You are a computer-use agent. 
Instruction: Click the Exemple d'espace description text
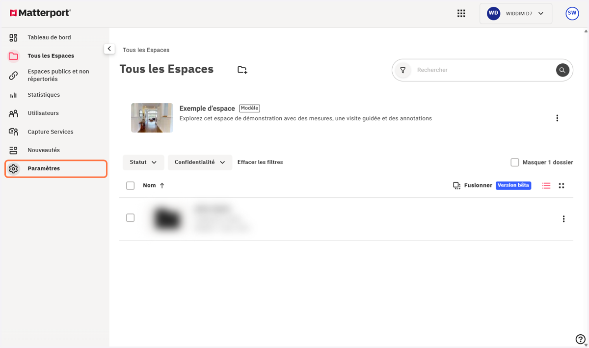click(306, 119)
